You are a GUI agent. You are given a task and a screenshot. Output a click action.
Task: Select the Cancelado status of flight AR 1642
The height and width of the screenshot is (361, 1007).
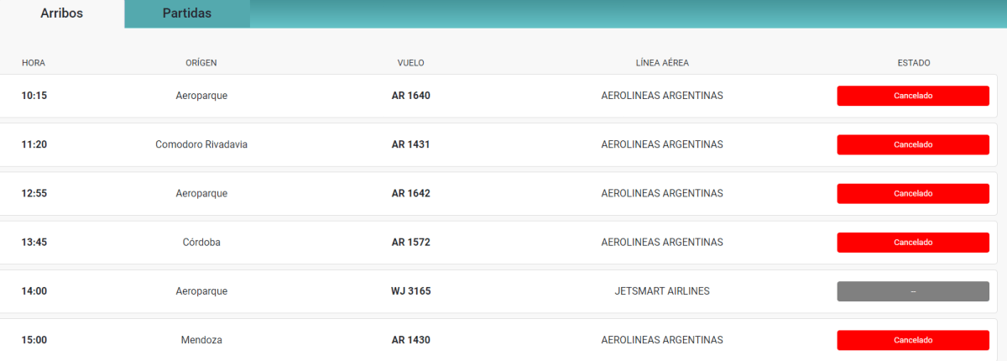913,193
